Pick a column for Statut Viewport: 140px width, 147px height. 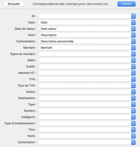(87, 92)
